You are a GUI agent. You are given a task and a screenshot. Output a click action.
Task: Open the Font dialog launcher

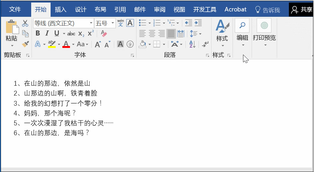[x=132, y=56]
